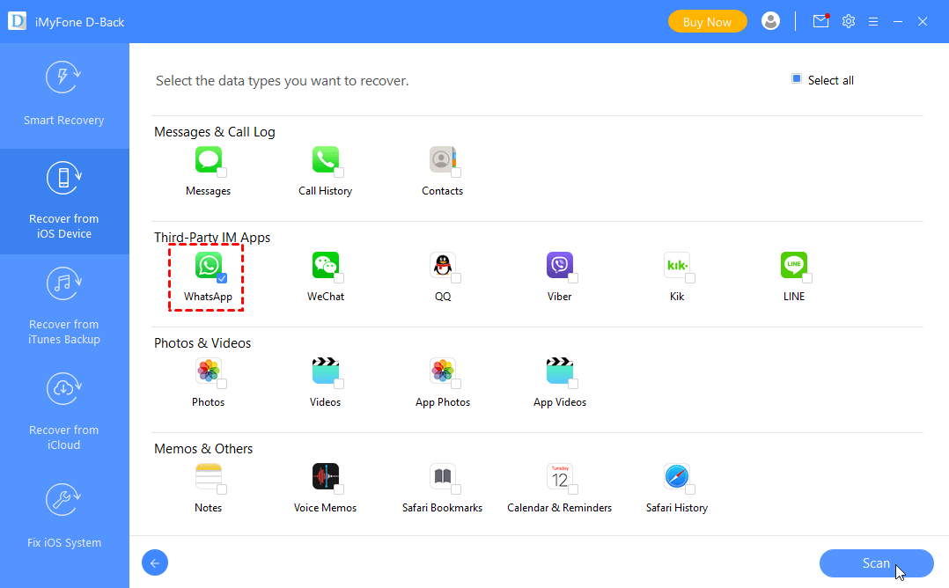Select the WhatsApp data type icon
949x588 pixels.
coord(209,265)
